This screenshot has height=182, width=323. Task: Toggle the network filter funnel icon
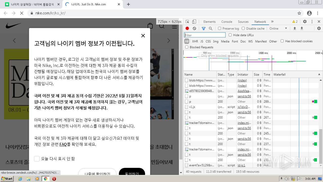click(204, 29)
